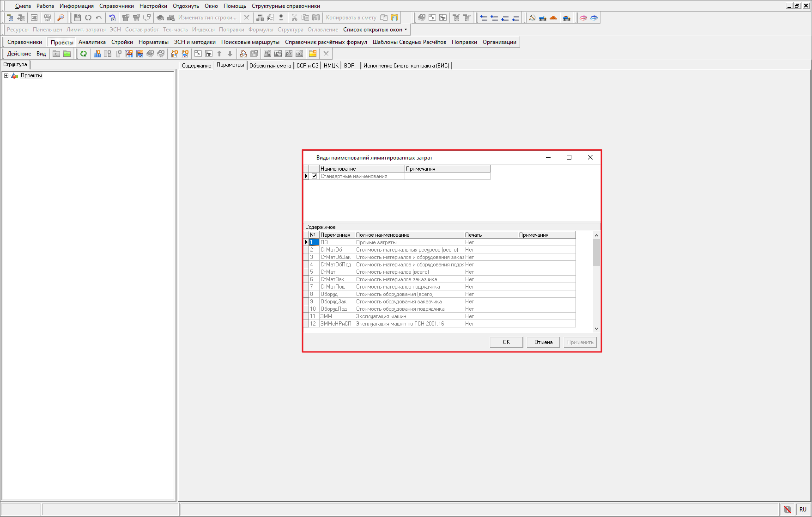This screenshot has height=517, width=812.
Task: Click the scroll down arrow in Содержимое table
Action: click(596, 329)
